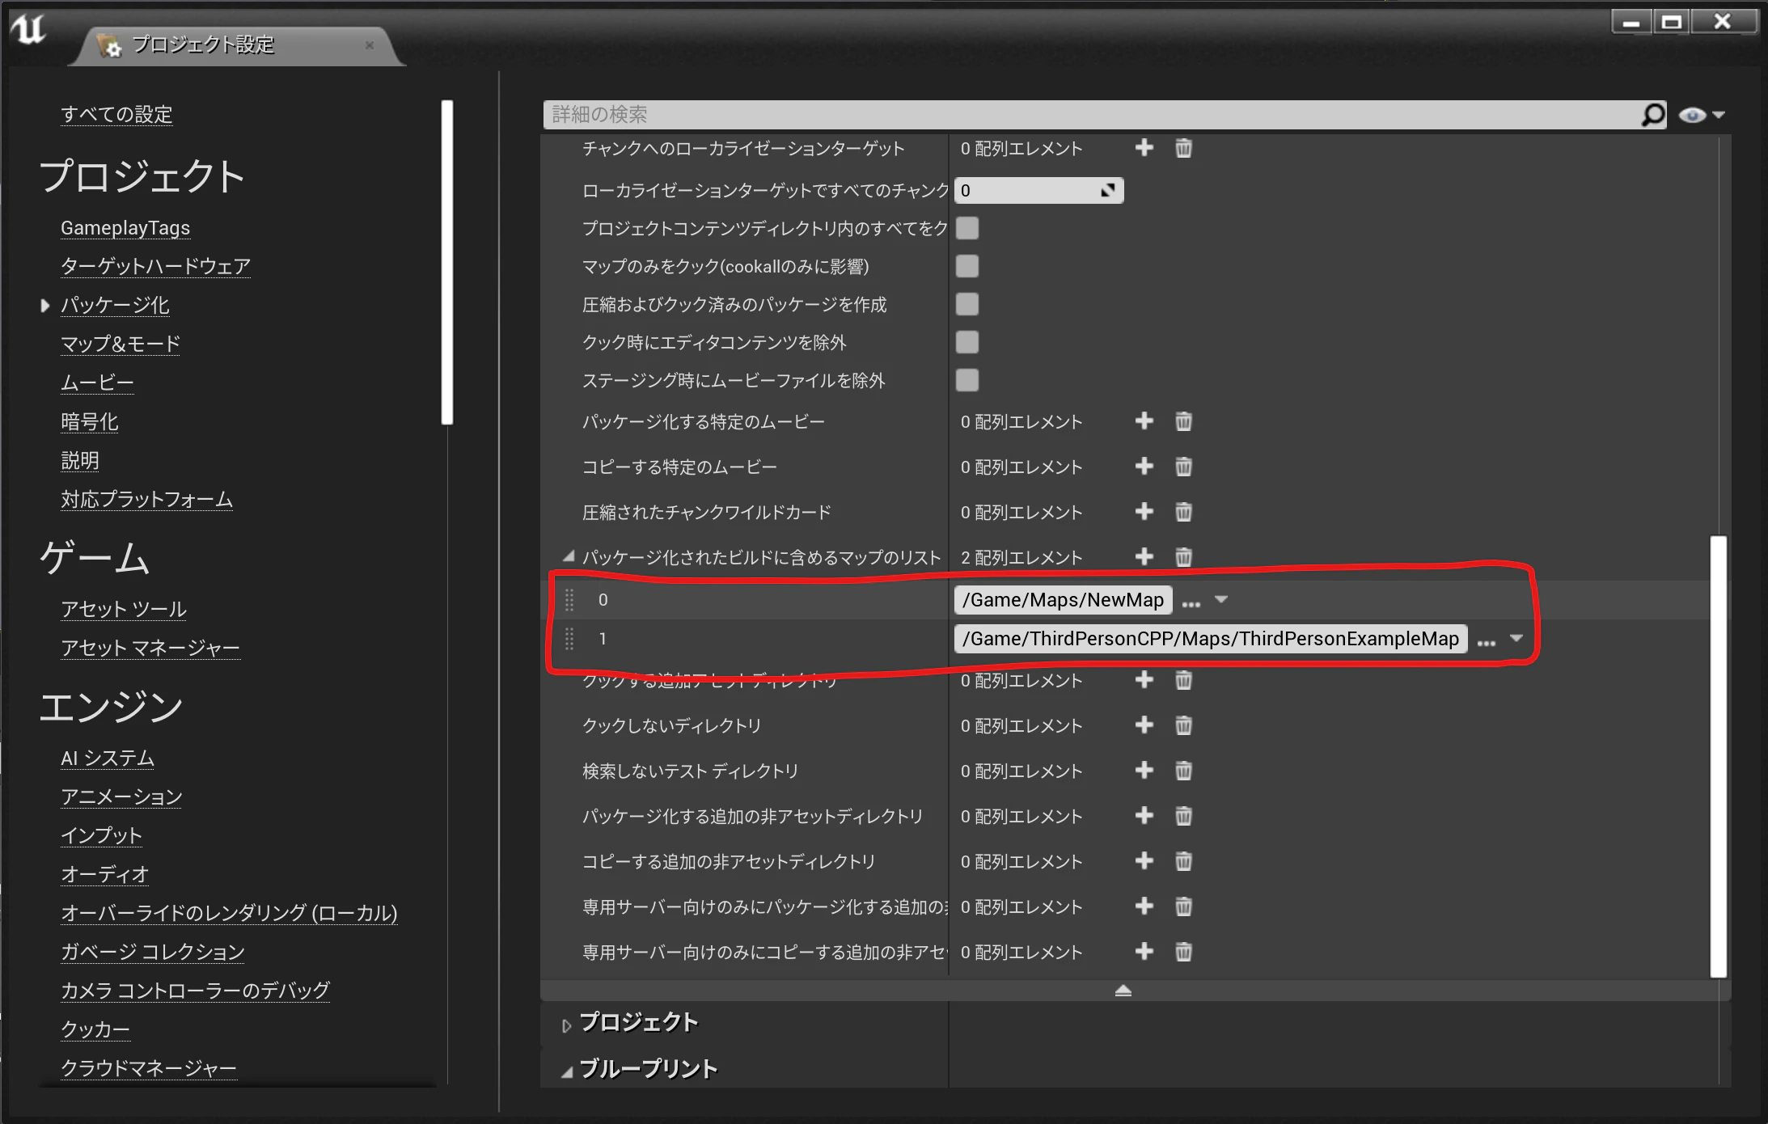This screenshot has height=1124, width=1768.
Task: Open ターゲットハードウェア settings page
Action: pos(155,266)
